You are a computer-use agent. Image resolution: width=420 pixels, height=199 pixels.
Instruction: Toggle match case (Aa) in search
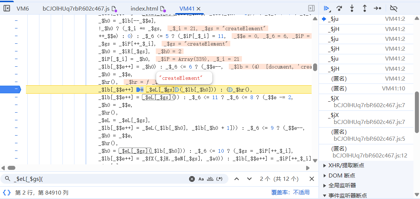point(201,179)
